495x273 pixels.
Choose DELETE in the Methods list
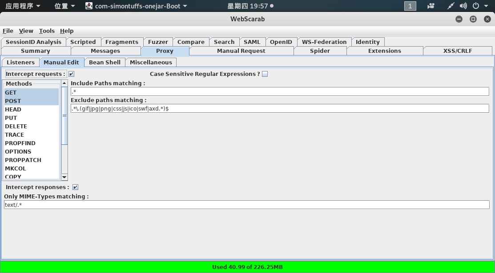pyautogui.click(x=32, y=127)
